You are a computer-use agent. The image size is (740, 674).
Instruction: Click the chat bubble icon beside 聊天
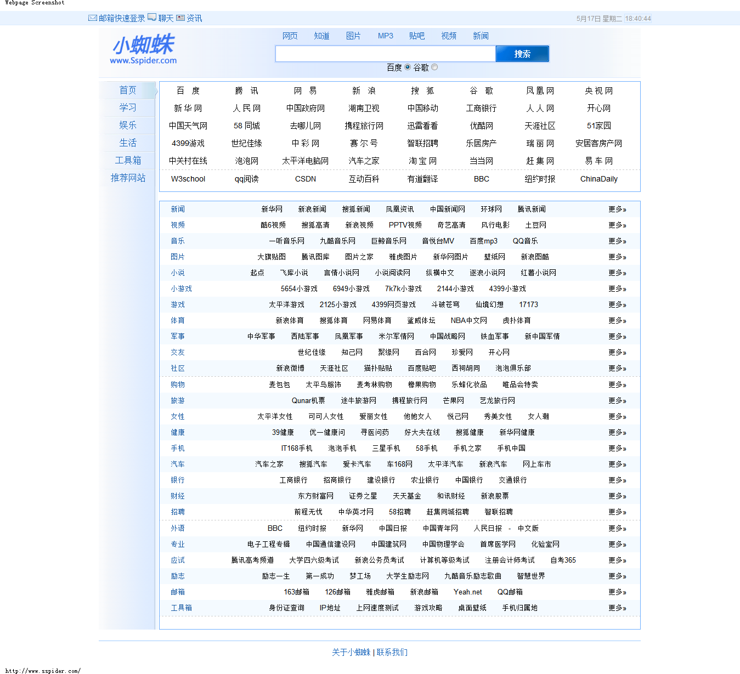[x=152, y=18]
